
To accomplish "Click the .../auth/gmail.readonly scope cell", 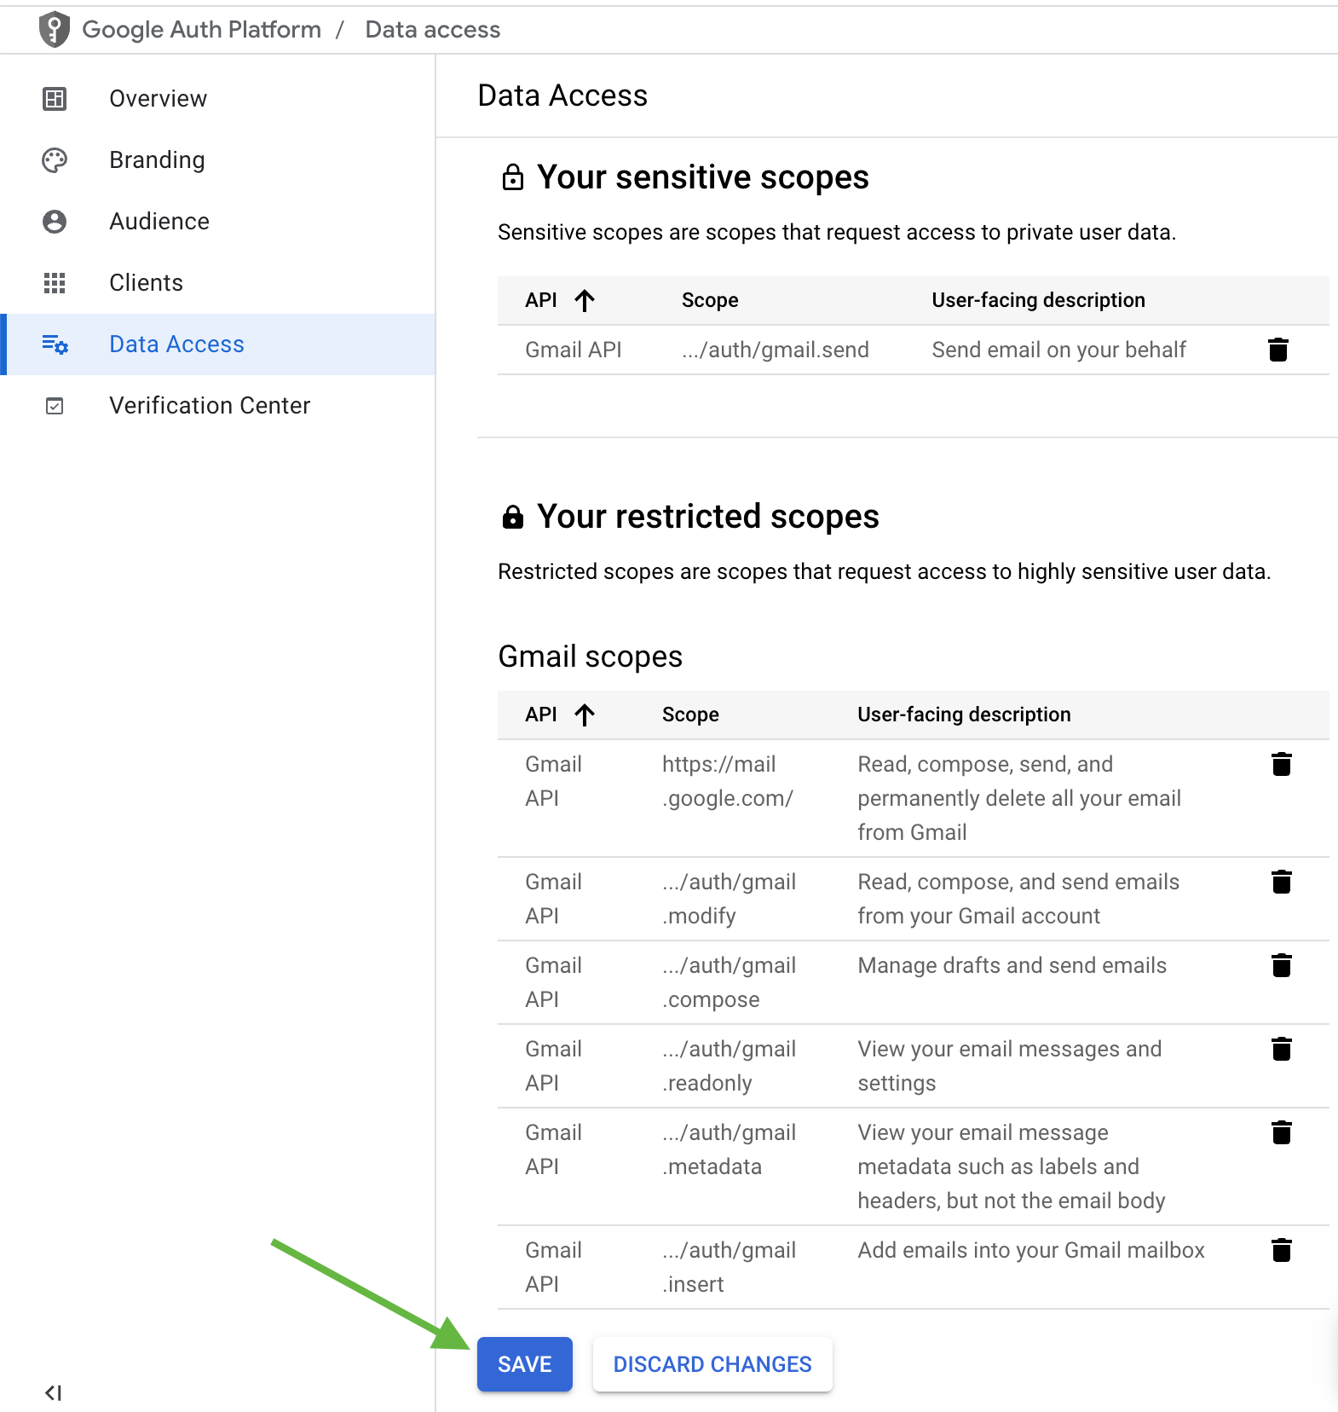I will click(x=730, y=1066).
